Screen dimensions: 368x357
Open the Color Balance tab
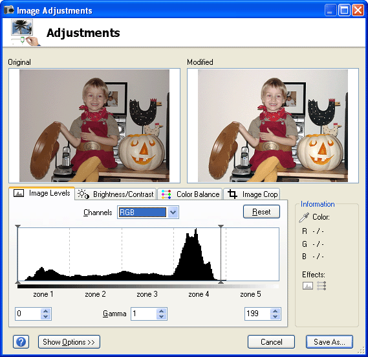tap(190, 194)
